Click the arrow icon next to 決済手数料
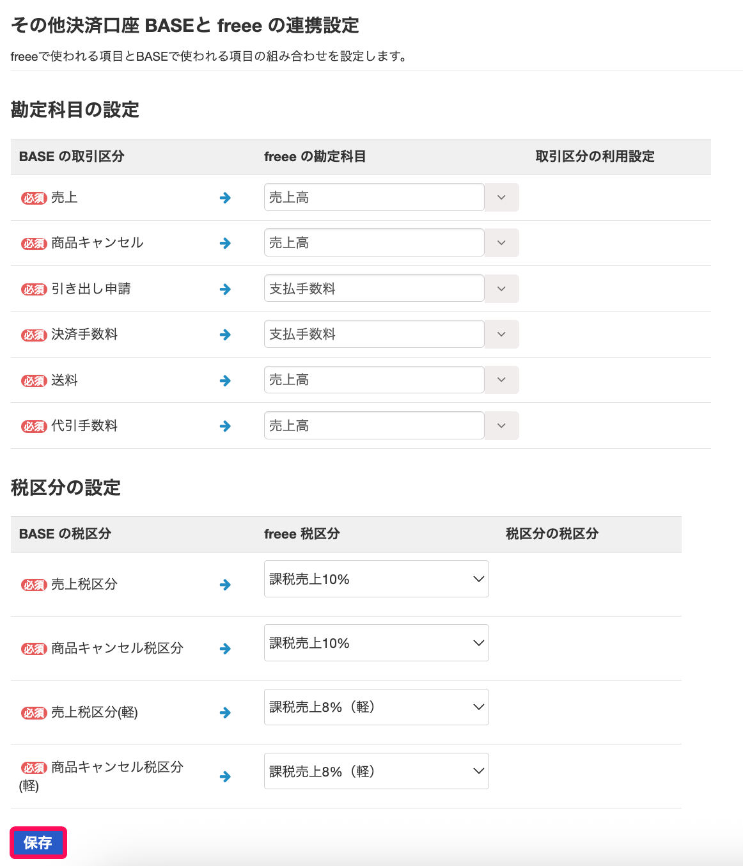The width and height of the screenshot is (743, 866). tap(225, 335)
